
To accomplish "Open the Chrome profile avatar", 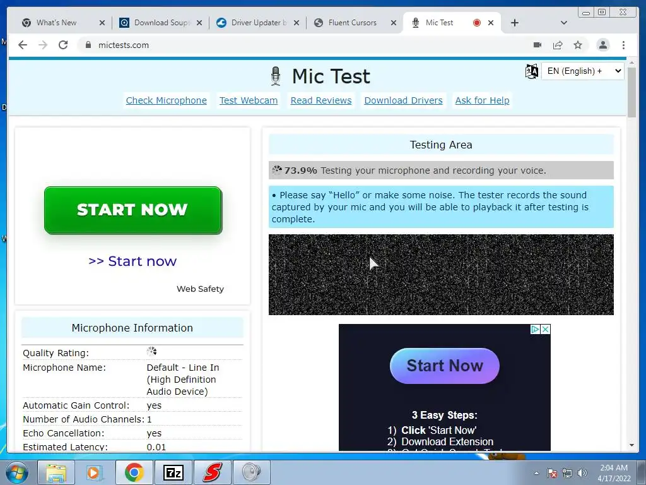I will pos(602,45).
